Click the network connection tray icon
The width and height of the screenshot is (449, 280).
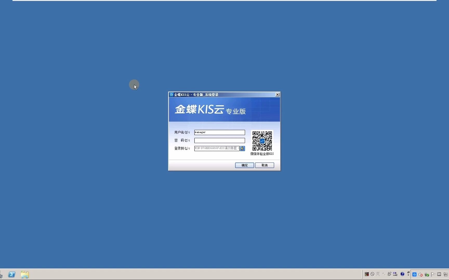click(445, 274)
